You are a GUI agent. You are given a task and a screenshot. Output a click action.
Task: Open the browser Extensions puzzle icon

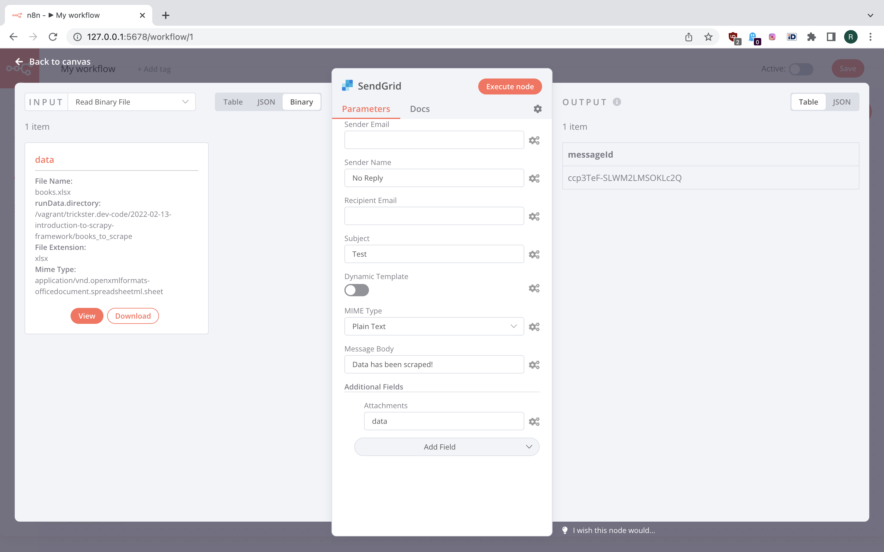811,37
